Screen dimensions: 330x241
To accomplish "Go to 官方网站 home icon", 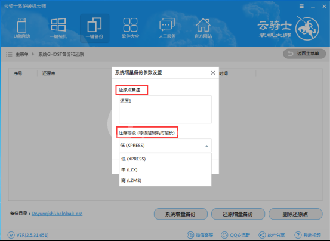I will point(203,28).
